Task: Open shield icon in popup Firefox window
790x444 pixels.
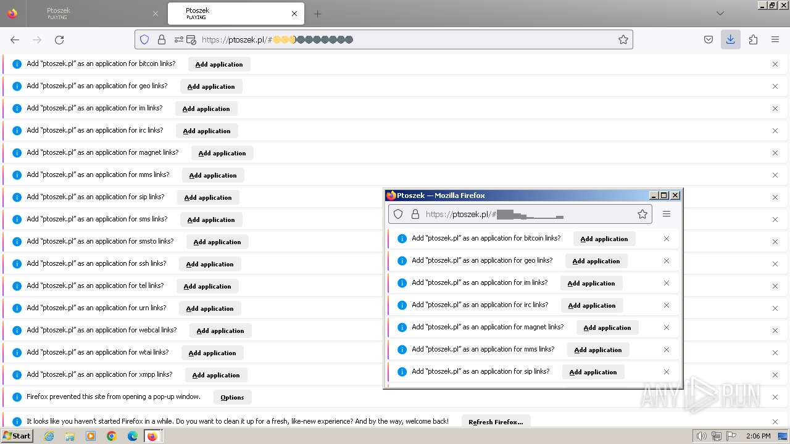Action: point(399,214)
